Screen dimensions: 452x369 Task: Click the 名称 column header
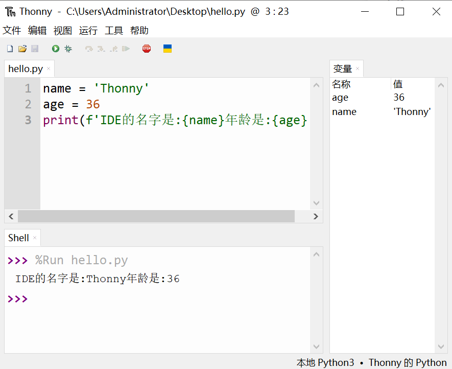(x=341, y=84)
